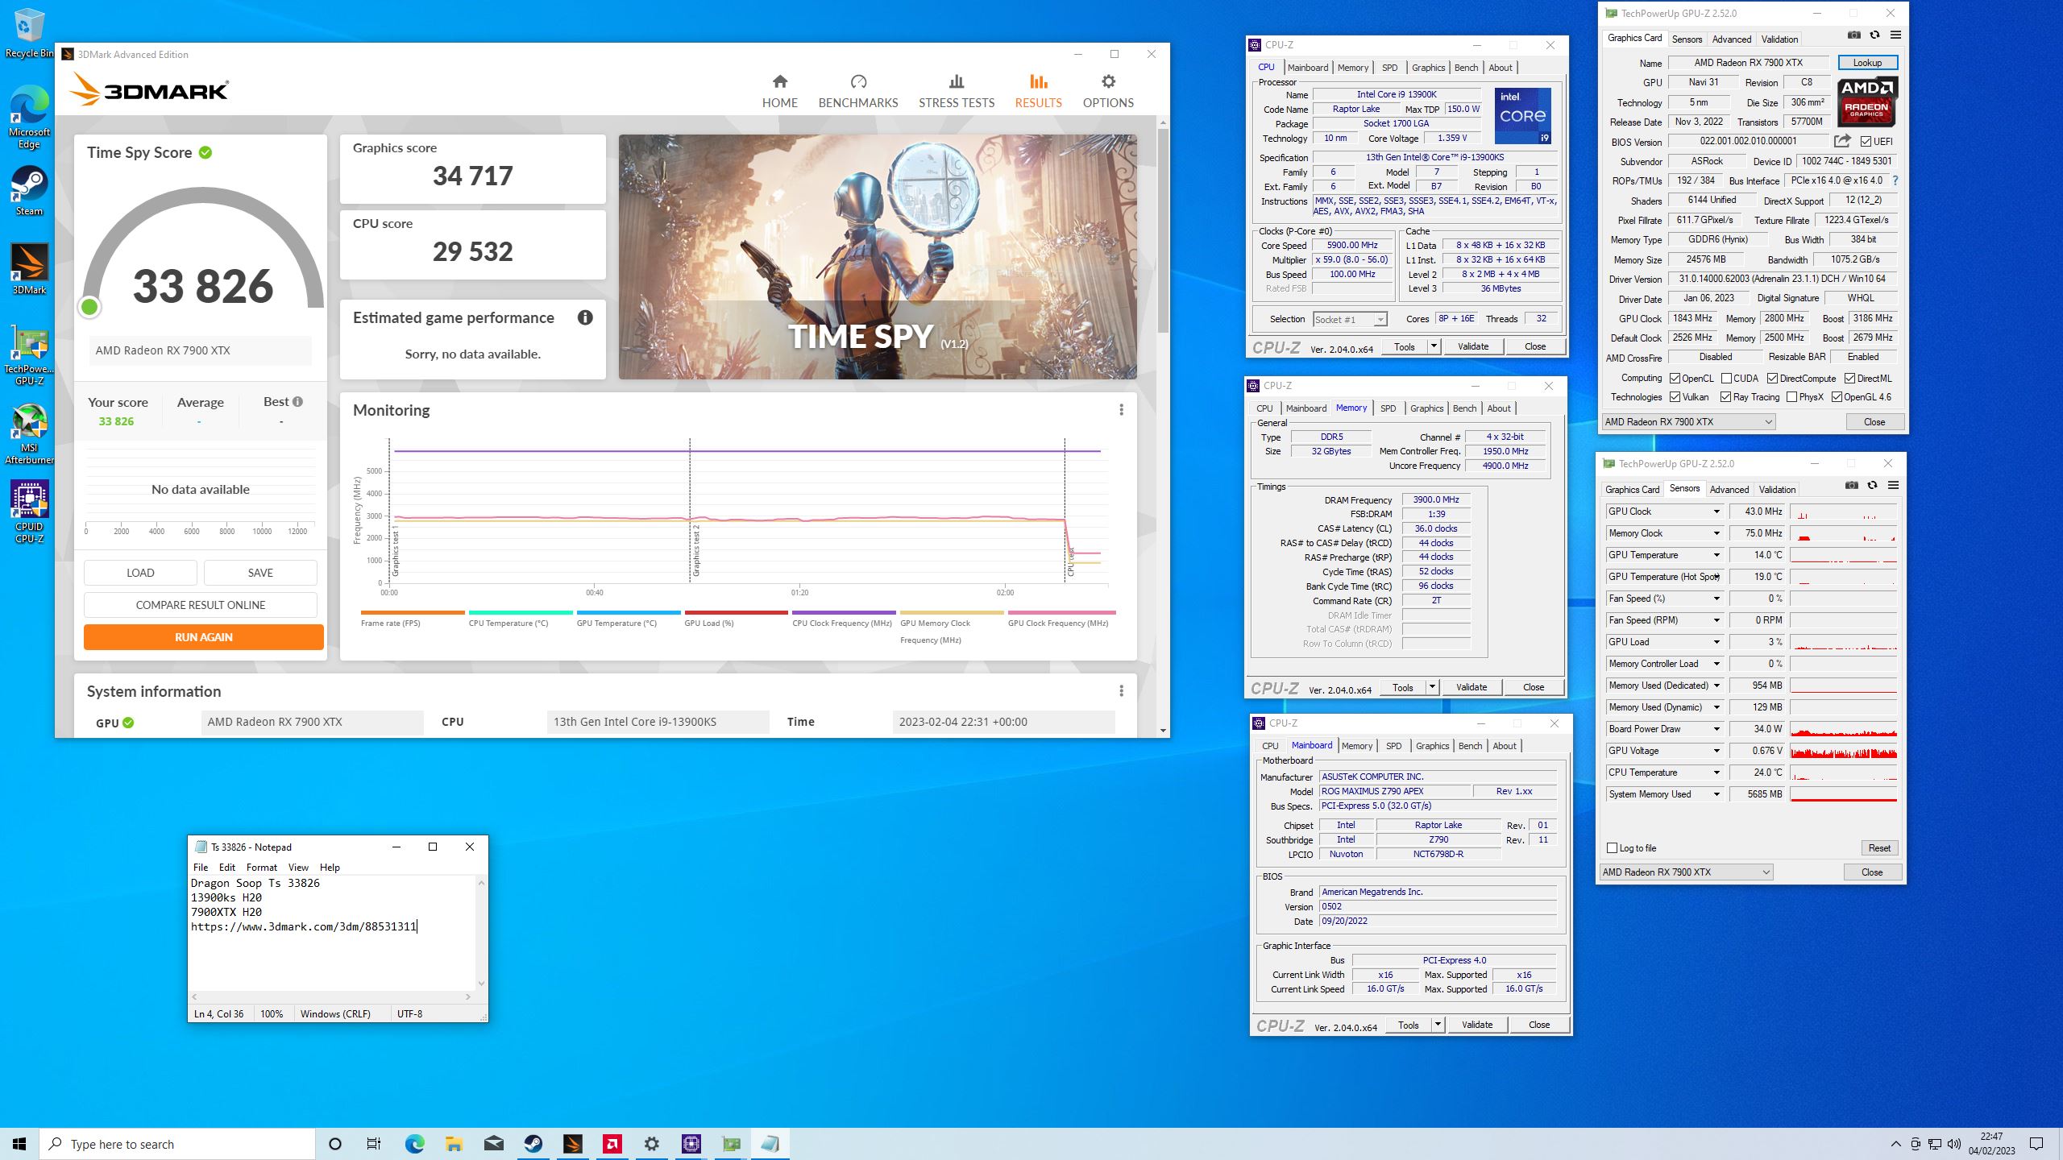Expand Tools dropdown arrow in CPU-Z CPU window

pos(1434,346)
